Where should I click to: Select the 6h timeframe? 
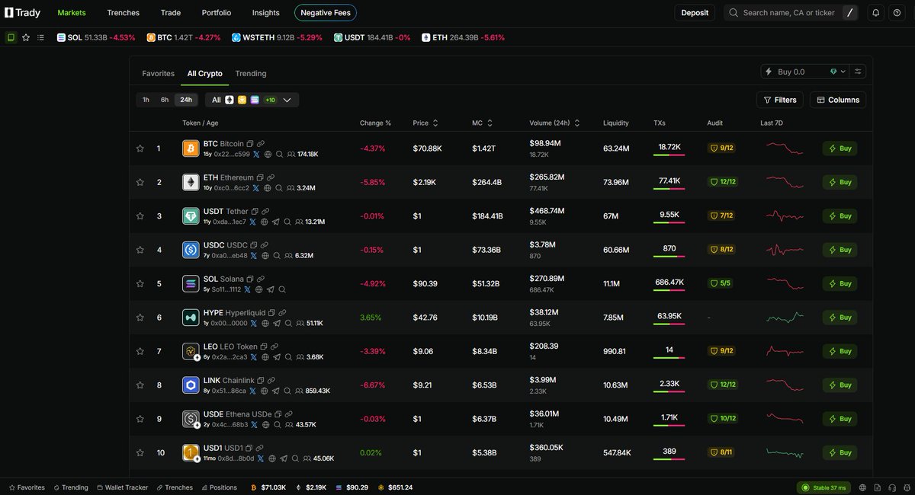[x=165, y=100]
